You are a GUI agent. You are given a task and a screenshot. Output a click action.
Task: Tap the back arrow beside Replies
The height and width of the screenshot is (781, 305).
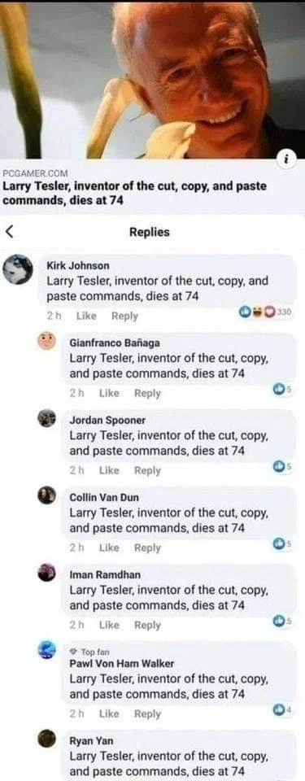(x=9, y=232)
